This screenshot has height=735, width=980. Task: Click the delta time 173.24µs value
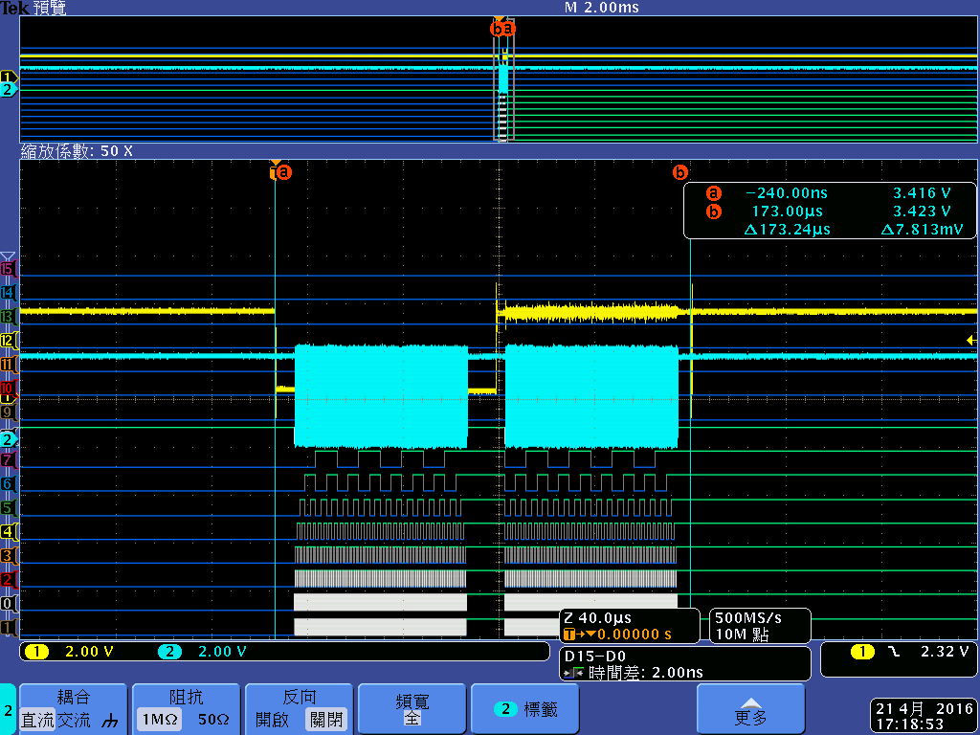[787, 230]
